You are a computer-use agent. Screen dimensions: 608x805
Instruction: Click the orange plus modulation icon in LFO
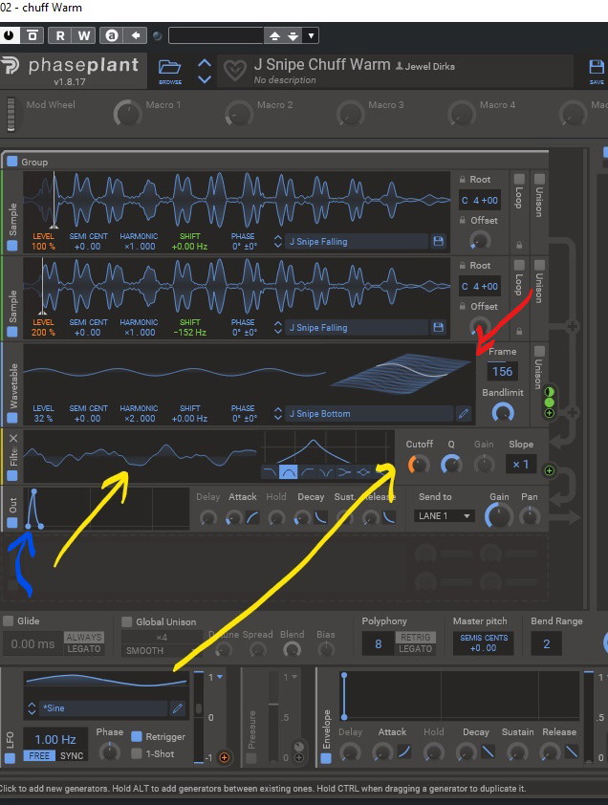(224, 757)
